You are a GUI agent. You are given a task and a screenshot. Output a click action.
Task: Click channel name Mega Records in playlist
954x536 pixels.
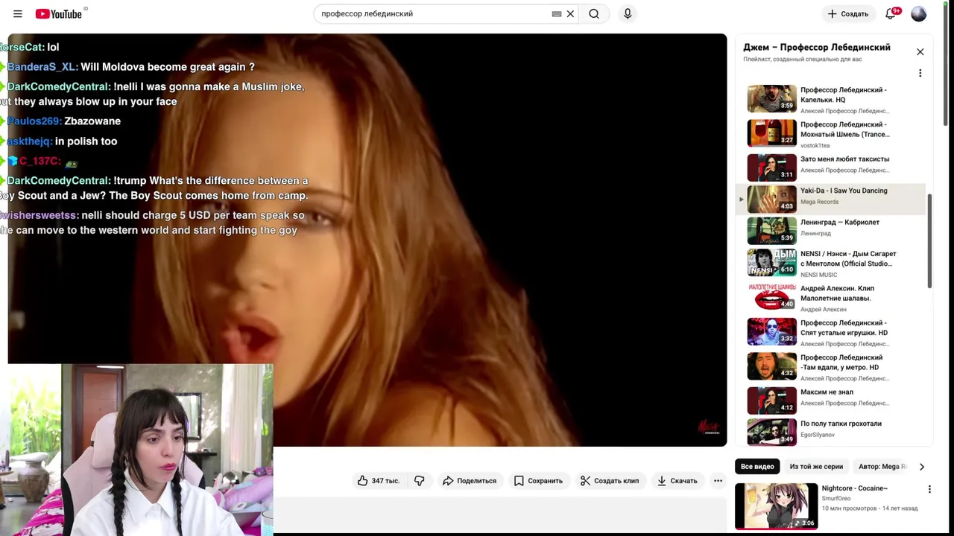point(819,202)
